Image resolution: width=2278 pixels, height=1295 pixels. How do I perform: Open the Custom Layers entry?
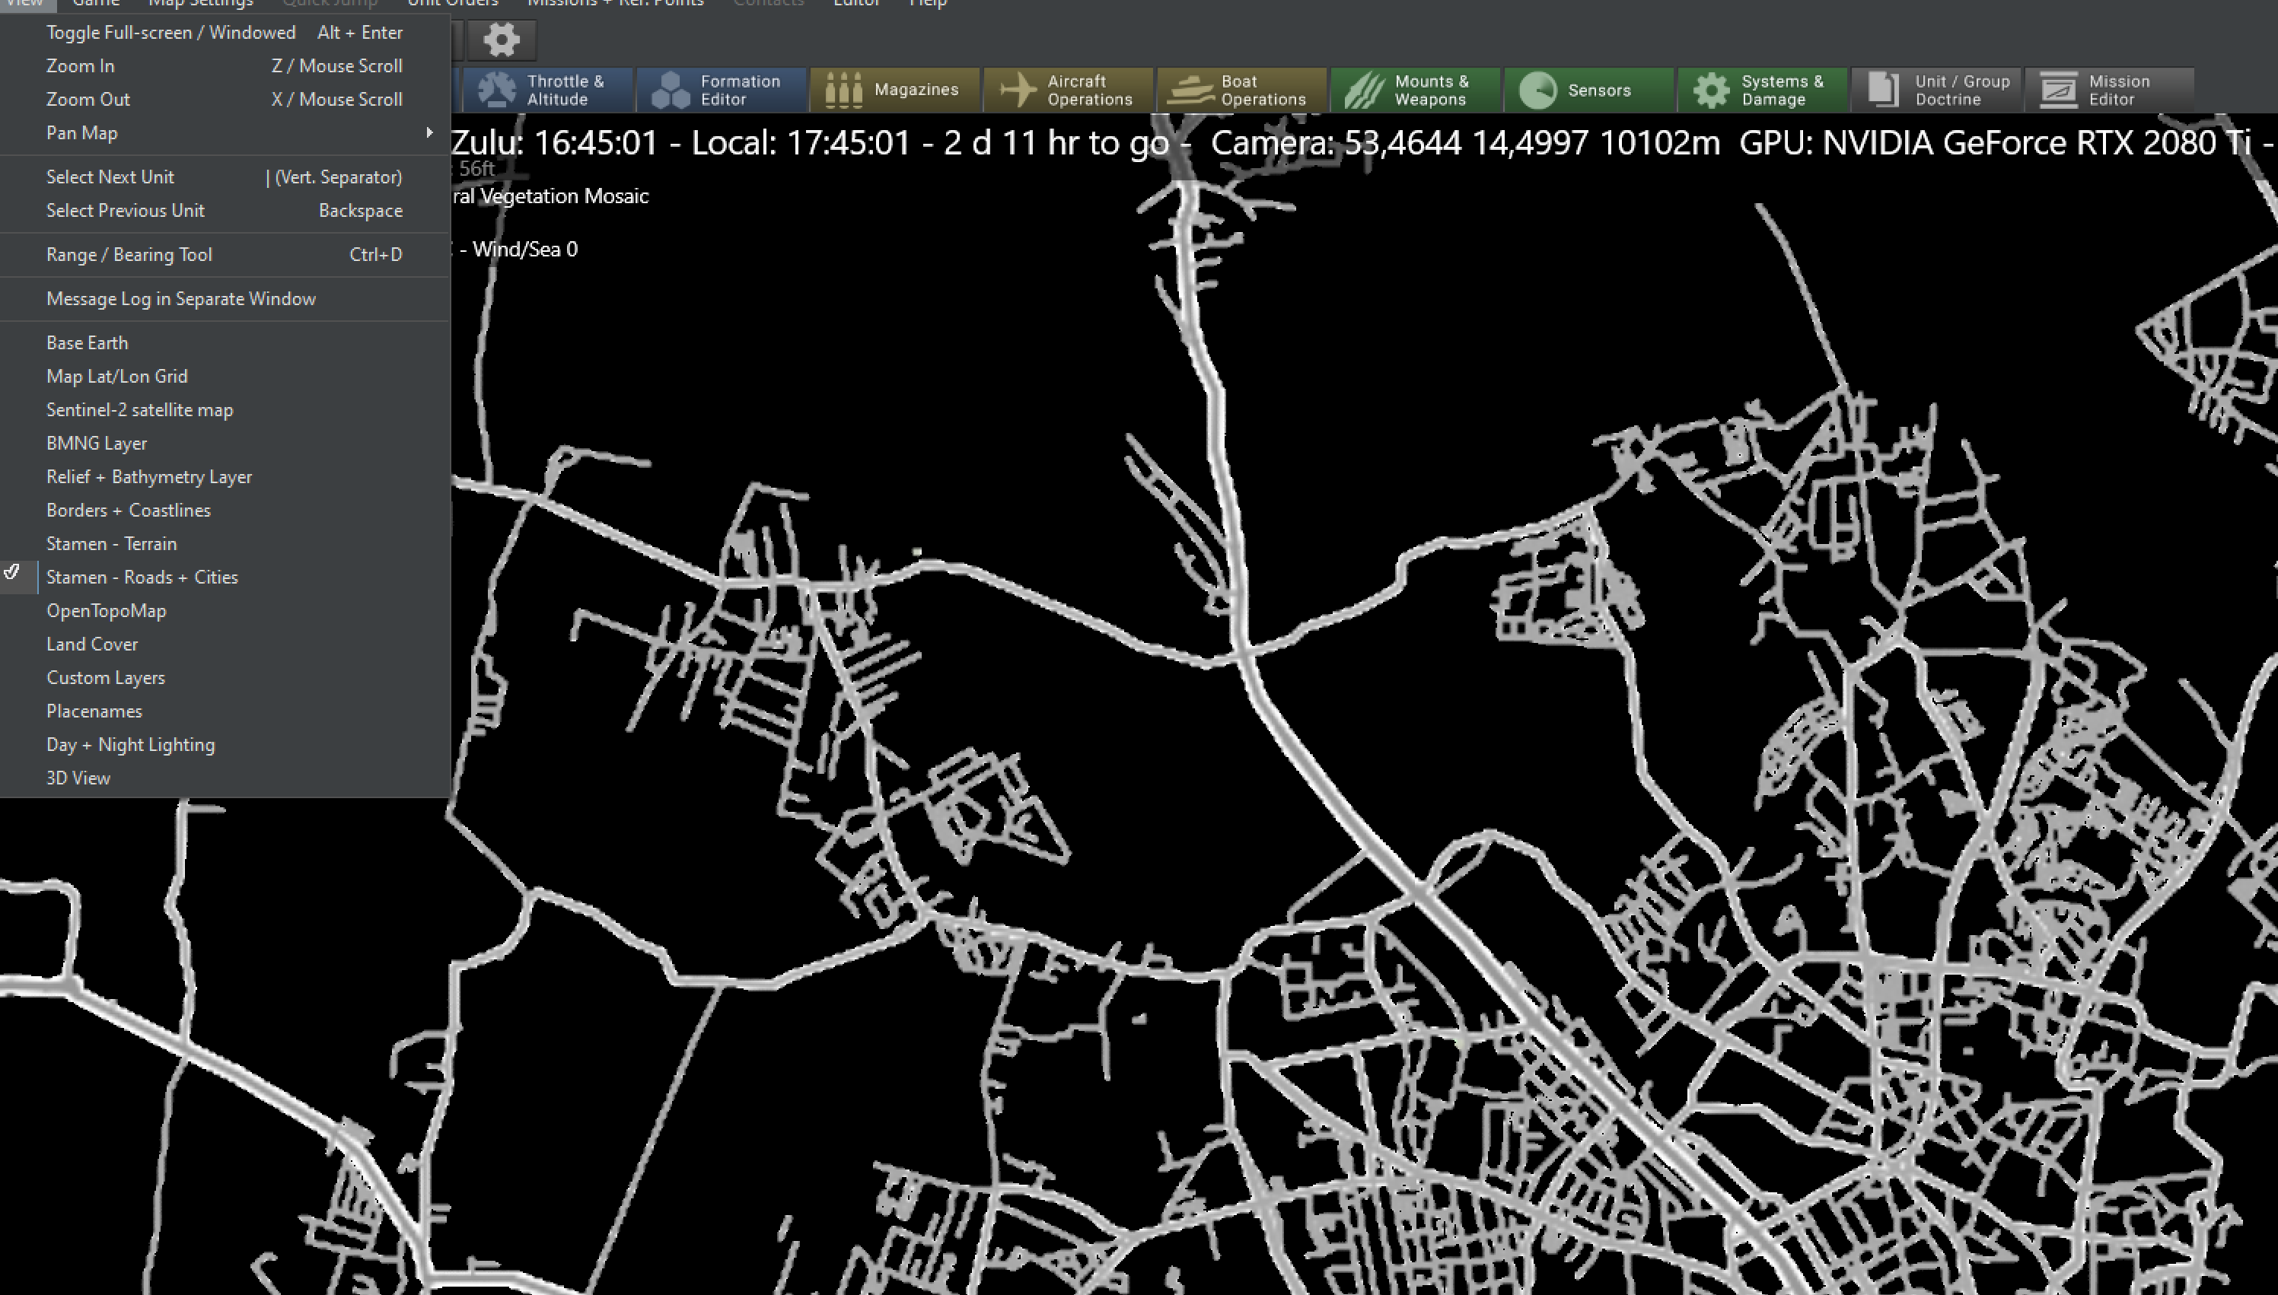pyautogui.click(x=225, y=678)
